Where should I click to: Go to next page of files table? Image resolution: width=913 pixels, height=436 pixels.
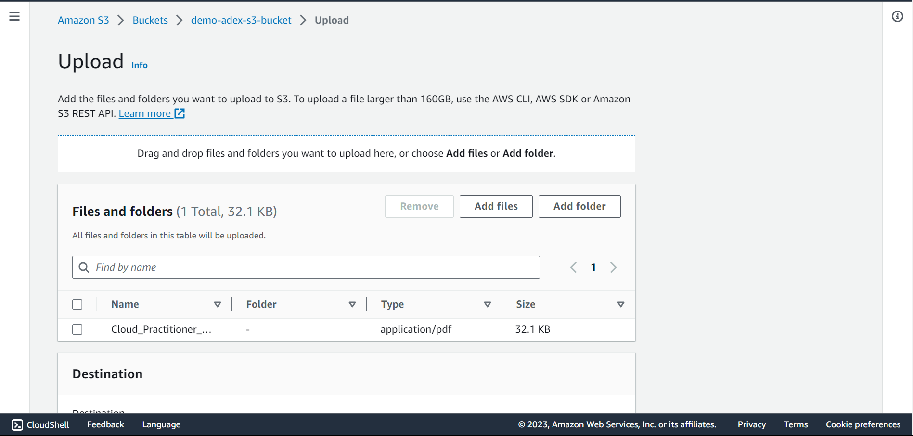coord(613,267)
